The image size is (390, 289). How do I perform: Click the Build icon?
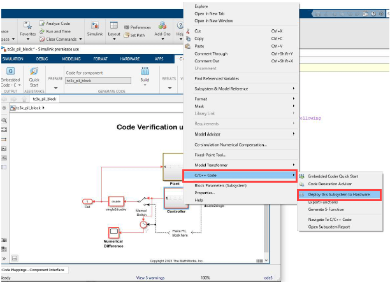click(145, 71)
